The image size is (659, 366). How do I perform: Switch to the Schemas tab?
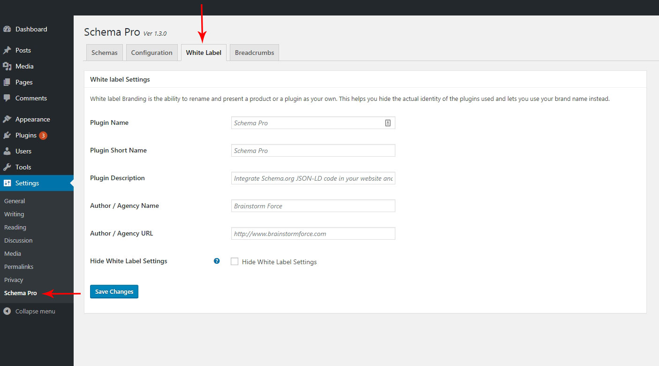tap(104, 53)
